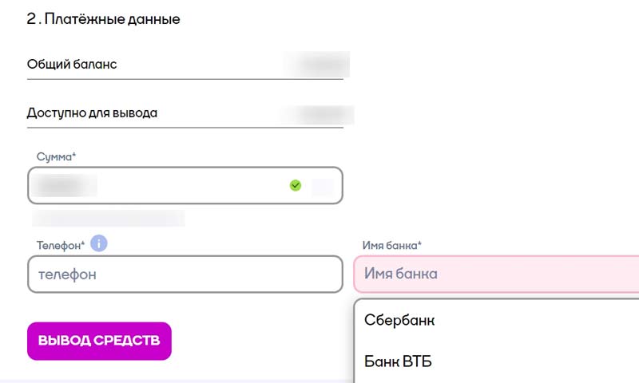Click the Платёжные данные section heading
The image size is (639, 383).
click(104, 19)
